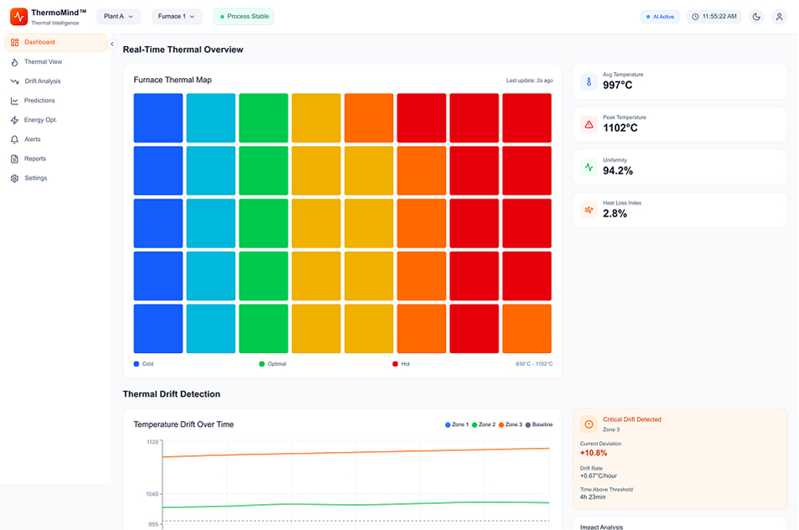
Task: Open Thermal View in the sidebar
Action: (x=43, y=62)
